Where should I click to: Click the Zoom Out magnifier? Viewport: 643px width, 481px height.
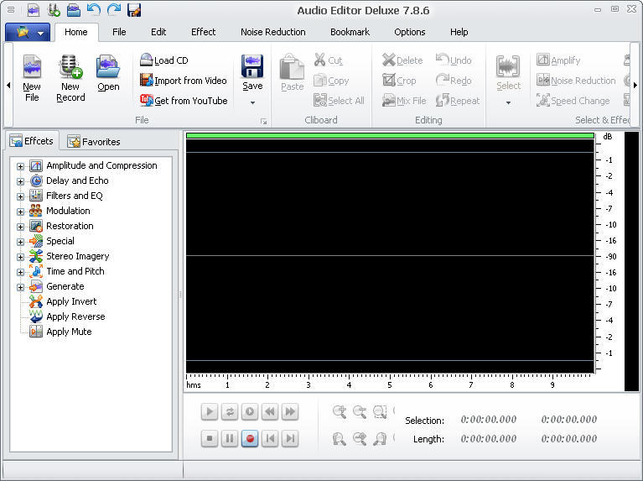coord(360,411)
